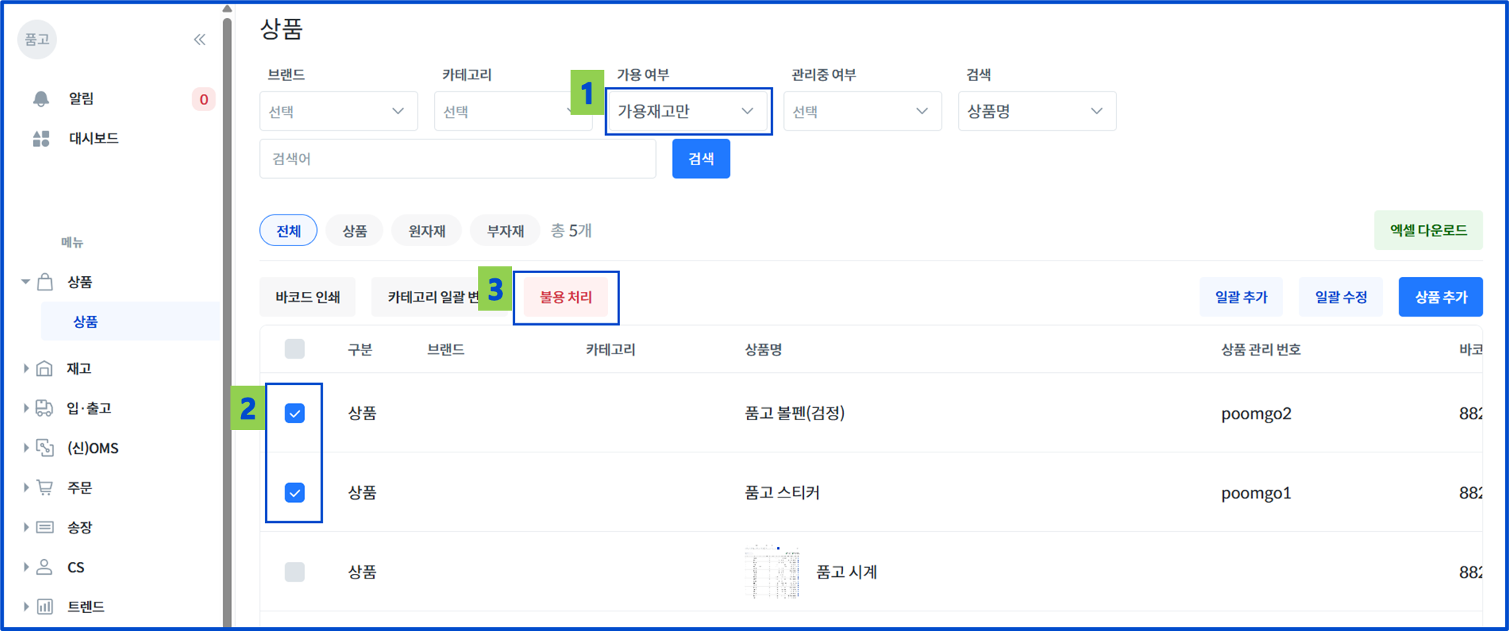
Task: Click the 엑셀 다운로드 button
Action: point(1428,230)
